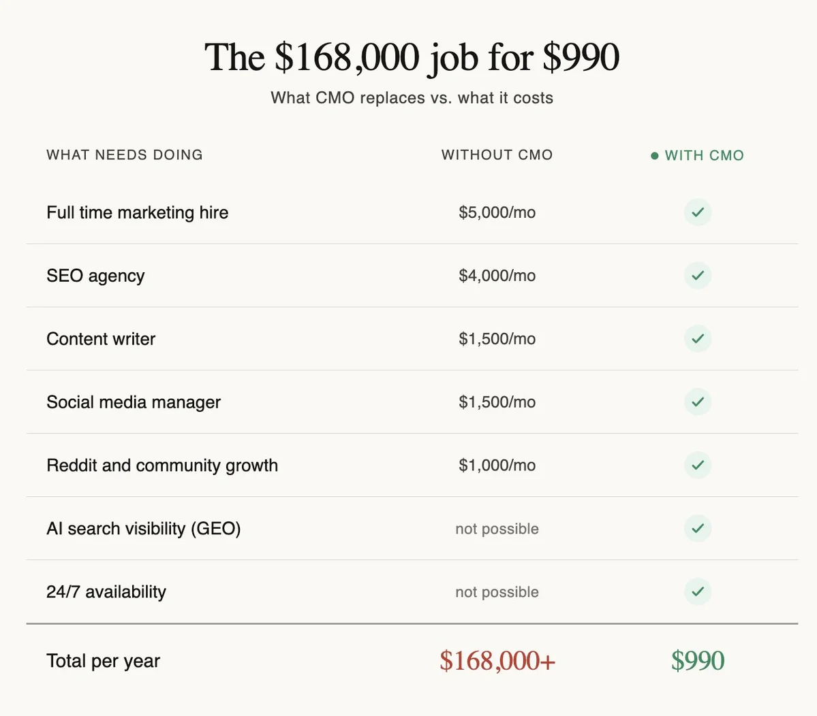
Task: Click the green $990 total price
Action: tap(698, 661)
